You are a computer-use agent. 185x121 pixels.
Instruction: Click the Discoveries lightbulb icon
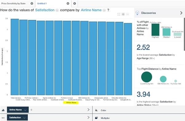(137, 13)
